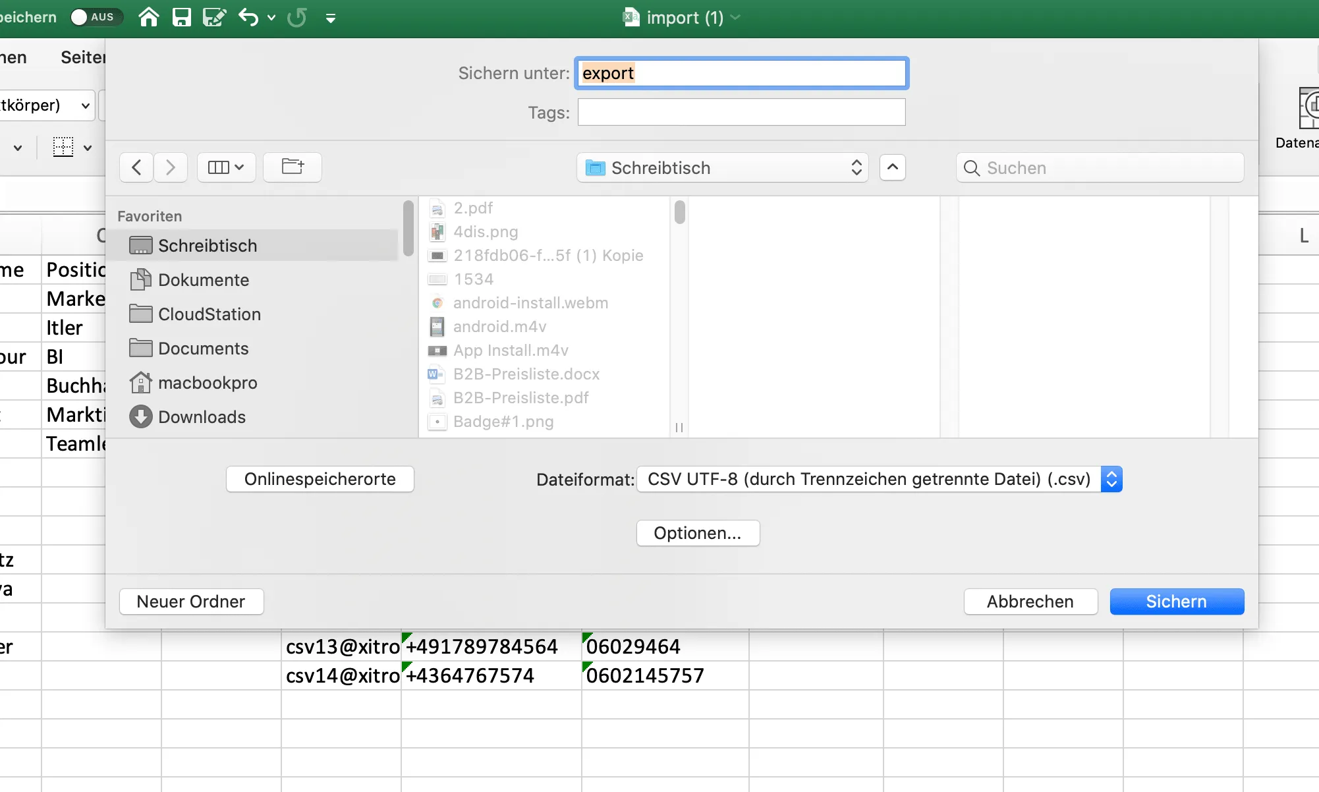Open the Schreibtisch location popup
1319x792 pixels.
(x=723, y=168)
